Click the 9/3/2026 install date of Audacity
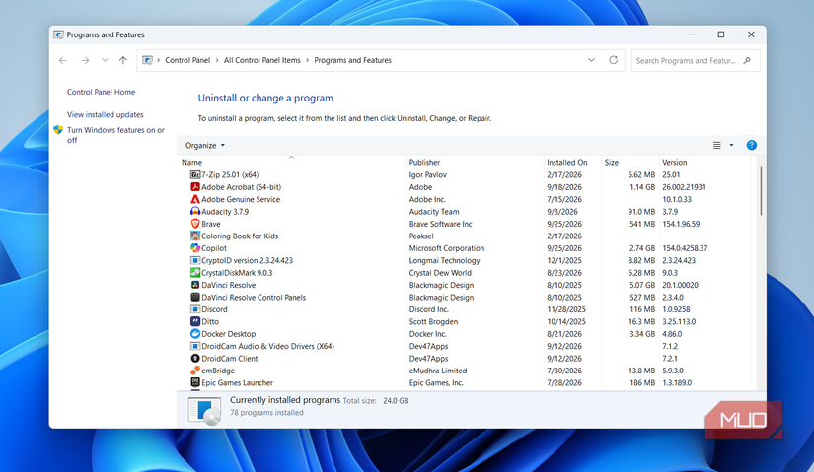This screenshot has width=814, height=472. (562, 212)
